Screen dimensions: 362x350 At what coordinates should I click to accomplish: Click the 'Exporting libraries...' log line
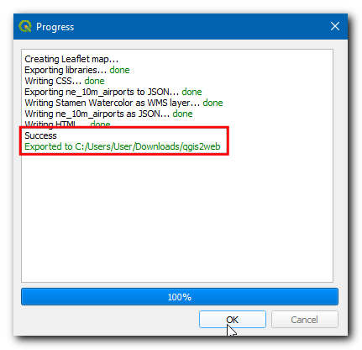[77, 70]
